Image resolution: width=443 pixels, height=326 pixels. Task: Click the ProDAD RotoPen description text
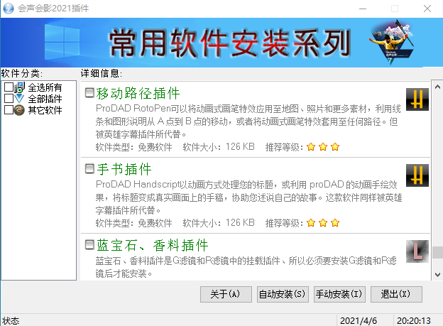pos(248,121)
